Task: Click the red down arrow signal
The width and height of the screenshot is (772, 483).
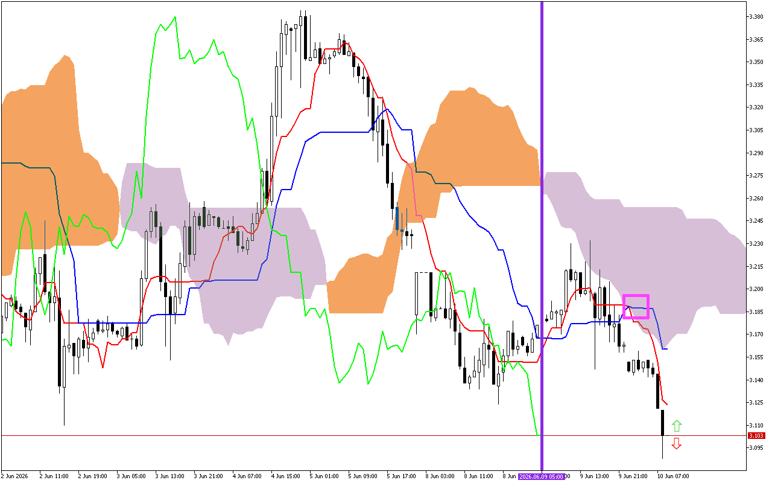Action: point(677,444)
